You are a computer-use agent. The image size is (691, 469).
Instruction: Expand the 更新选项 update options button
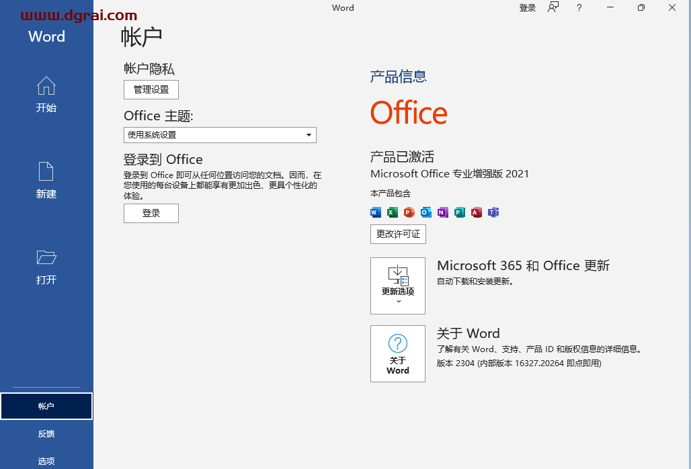click(398, 286)
